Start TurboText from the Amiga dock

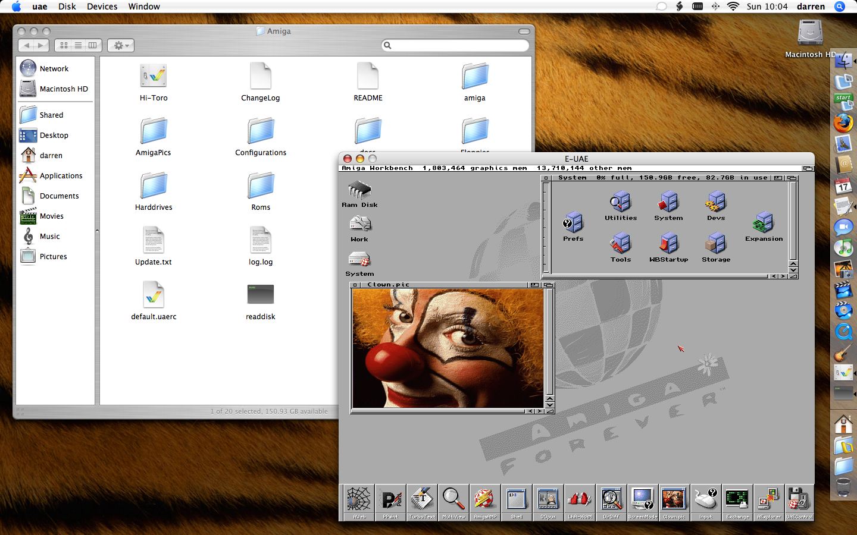pyautogui.click(x=422, y=502)
